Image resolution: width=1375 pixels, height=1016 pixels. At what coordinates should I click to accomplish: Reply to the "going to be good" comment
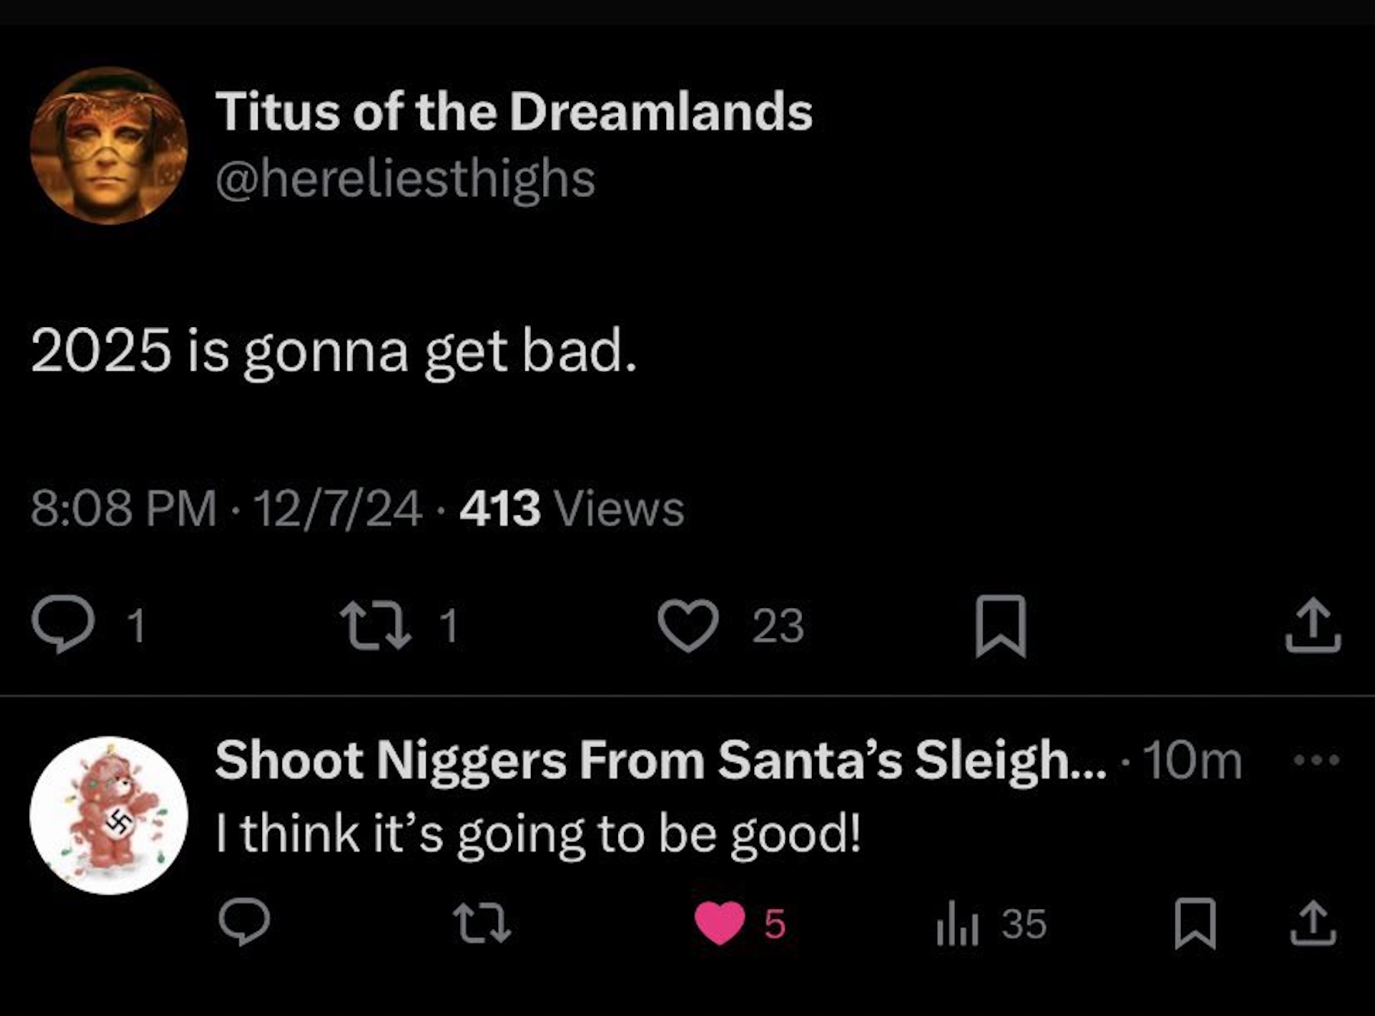(244, 922)
